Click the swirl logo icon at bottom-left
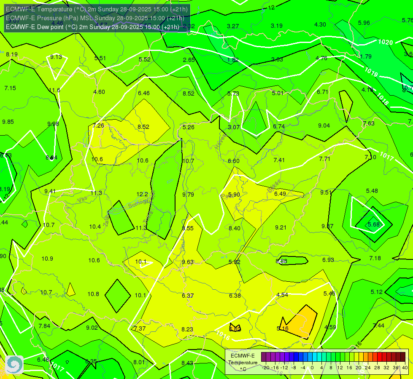This screenshot has height=379, width=413. [x=14, y=365]
